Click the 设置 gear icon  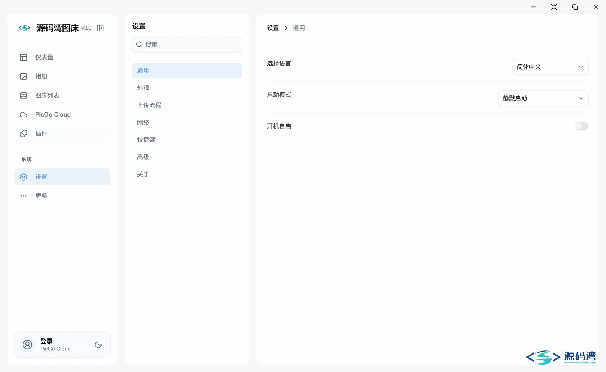pyautogui.click(x=23, y=177)
